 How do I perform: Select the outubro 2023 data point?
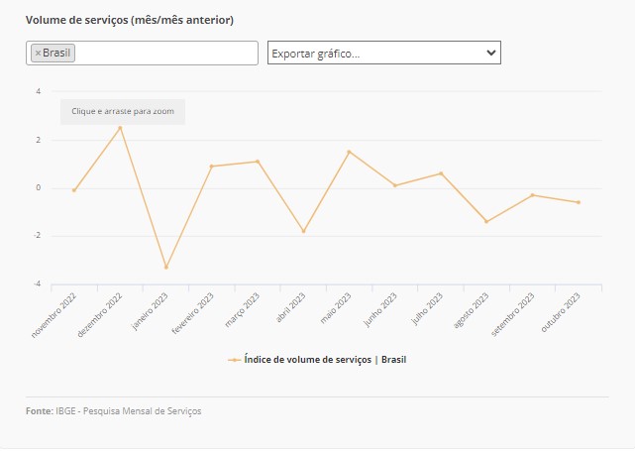tap(579, 202)
